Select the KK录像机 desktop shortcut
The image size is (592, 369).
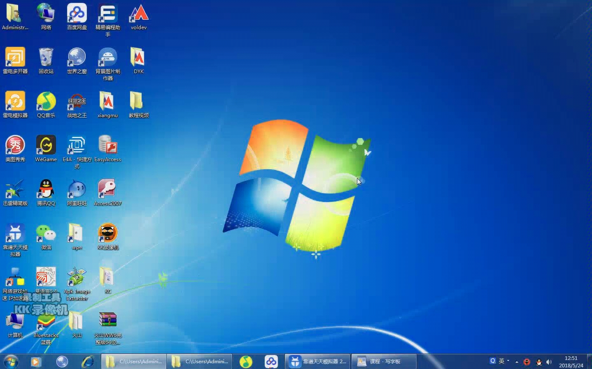tap(108, 237)
